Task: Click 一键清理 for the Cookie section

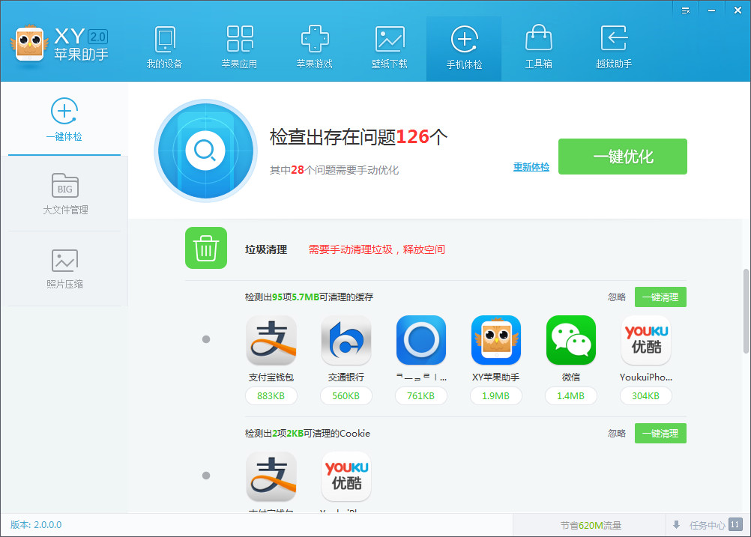Action: [x=660, y=434]
